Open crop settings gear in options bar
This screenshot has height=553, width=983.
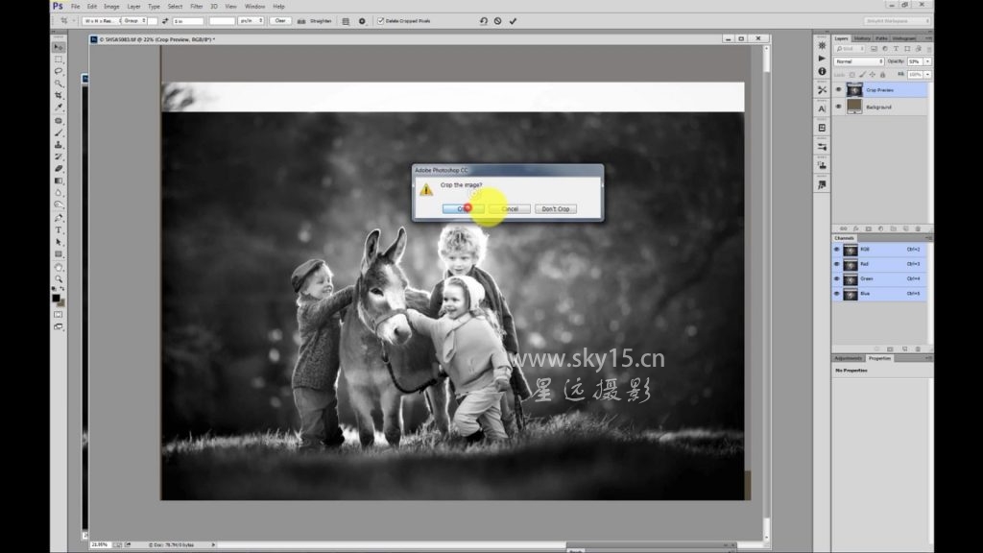tap(362, 21)
